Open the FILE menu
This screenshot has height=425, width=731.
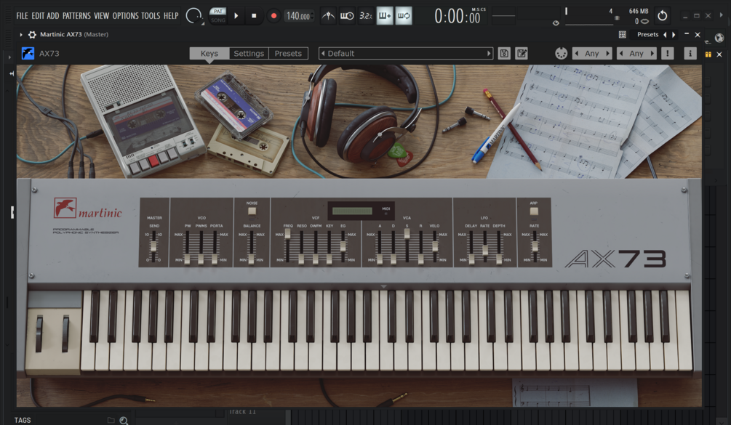pos(22,16)
